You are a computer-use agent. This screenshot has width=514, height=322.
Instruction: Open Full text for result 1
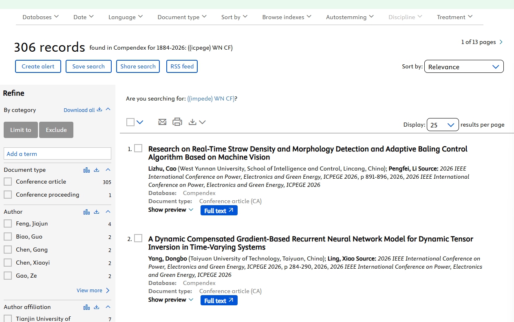point(219,210)
